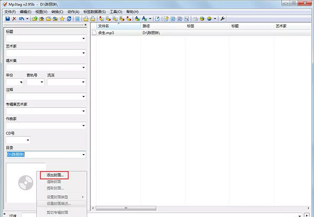Click the Actions (Quick) letter A icon
The width and height of the screenshot is (314, 217).
(144, 19)
